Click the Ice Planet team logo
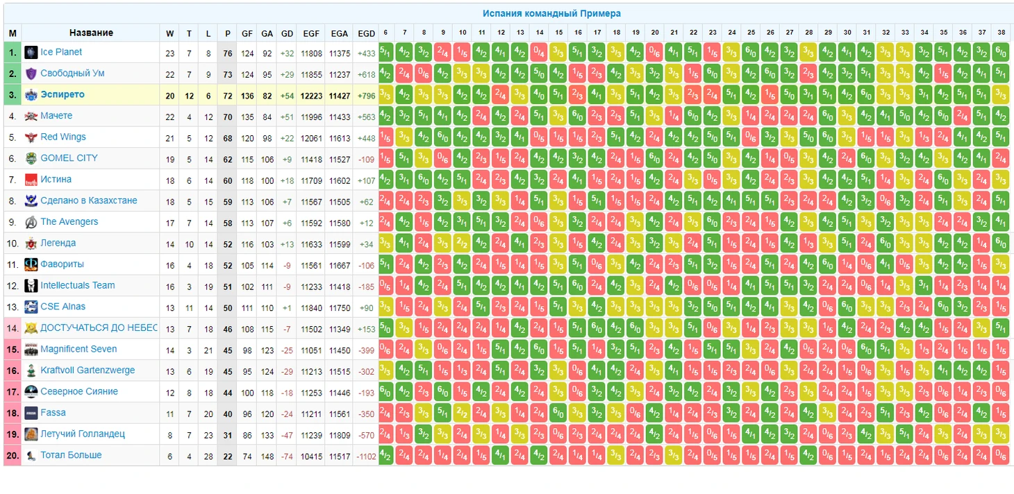The width and height of the screenshot is (1014, 494). [x=31, y=52]
